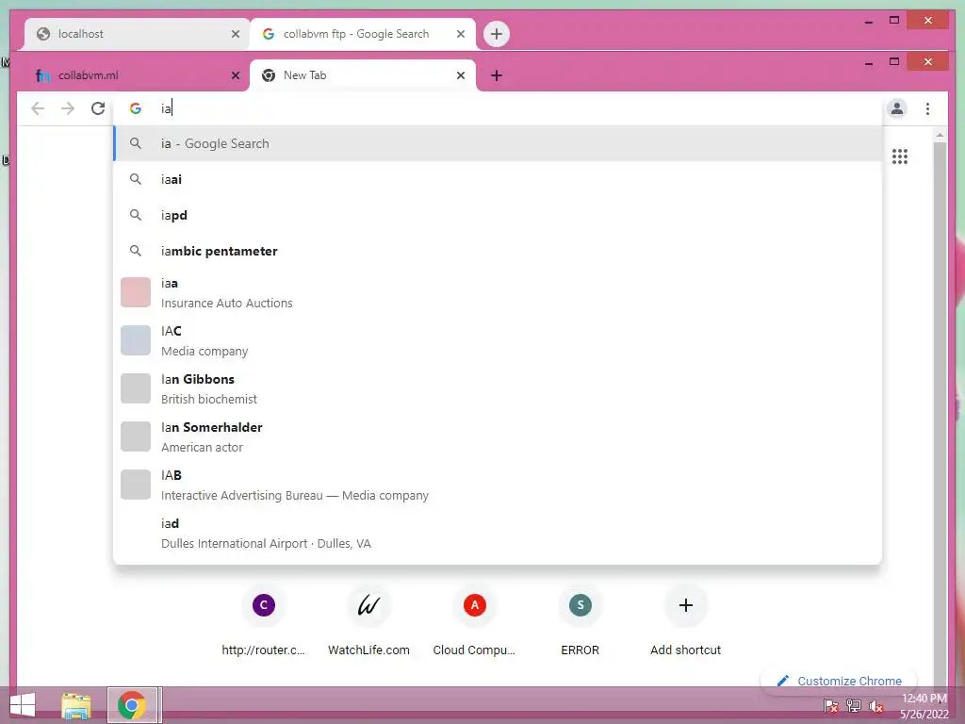The image size is (965, 724).
Task: Open Action Center flag tray icon
Action: tap(831, 705)
